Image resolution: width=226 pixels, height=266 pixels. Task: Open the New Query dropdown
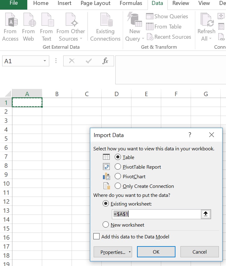[135, 27]
